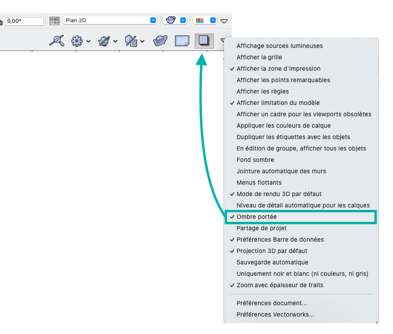
Task: Toggle Jointure automatique des murs
Action: coord(301,171)
